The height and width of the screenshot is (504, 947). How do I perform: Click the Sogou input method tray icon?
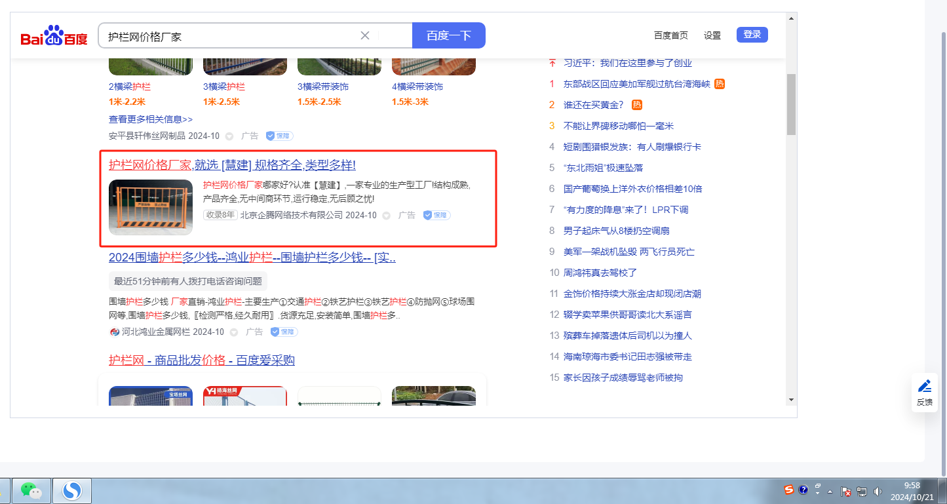(x=789, y=490)
